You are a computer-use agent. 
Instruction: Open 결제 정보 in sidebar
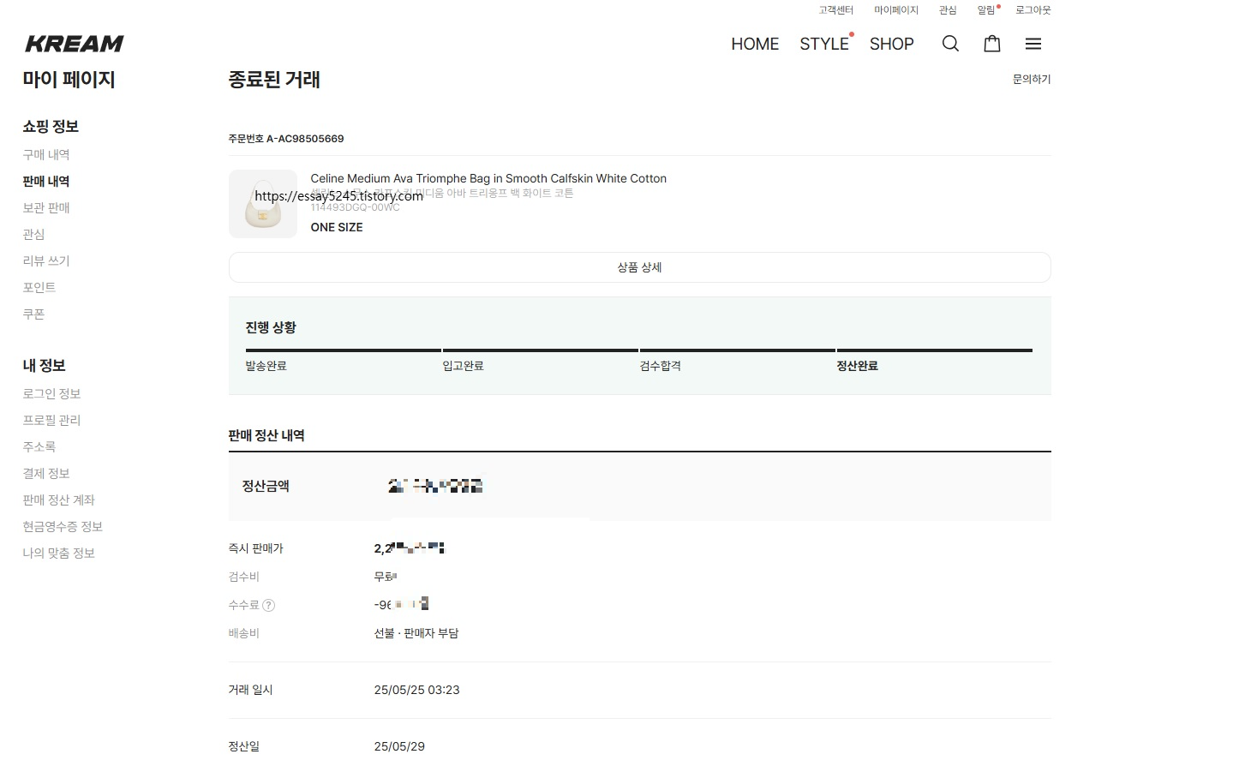(46, 473)
